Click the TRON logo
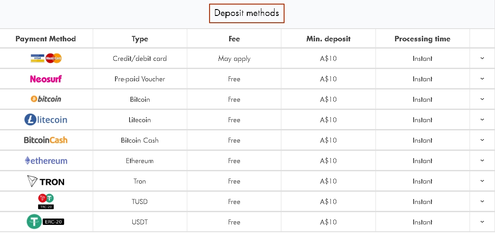Viewport: 495px width, 234px height. tap(46, 181)
